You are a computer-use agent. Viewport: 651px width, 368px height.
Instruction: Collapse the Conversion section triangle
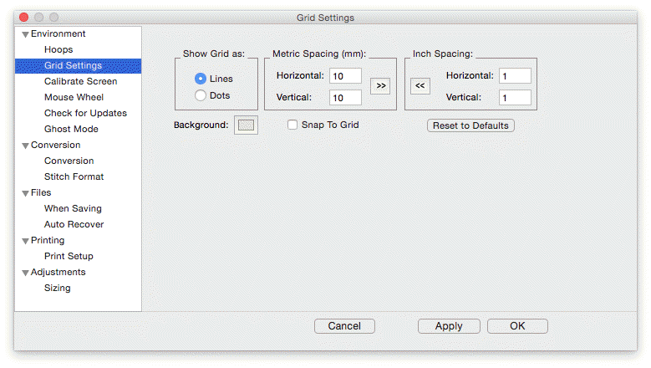tap(25, 146)
